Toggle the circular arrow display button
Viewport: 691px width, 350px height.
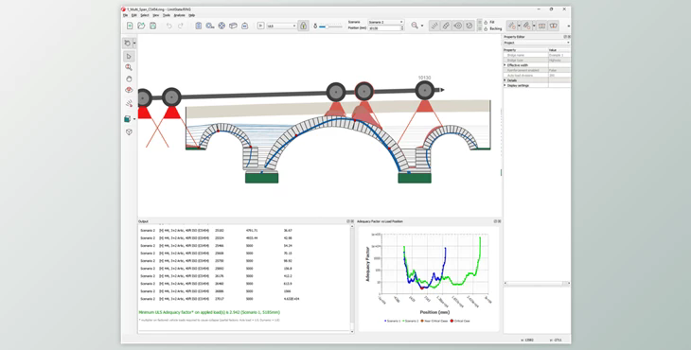469,26
